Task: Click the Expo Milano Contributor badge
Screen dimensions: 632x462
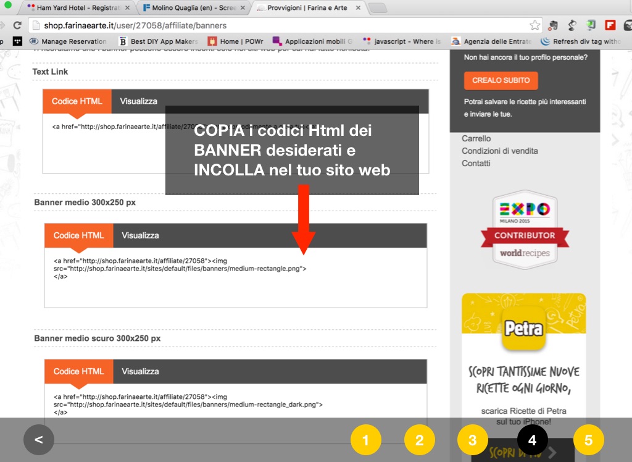Action: 525,229
